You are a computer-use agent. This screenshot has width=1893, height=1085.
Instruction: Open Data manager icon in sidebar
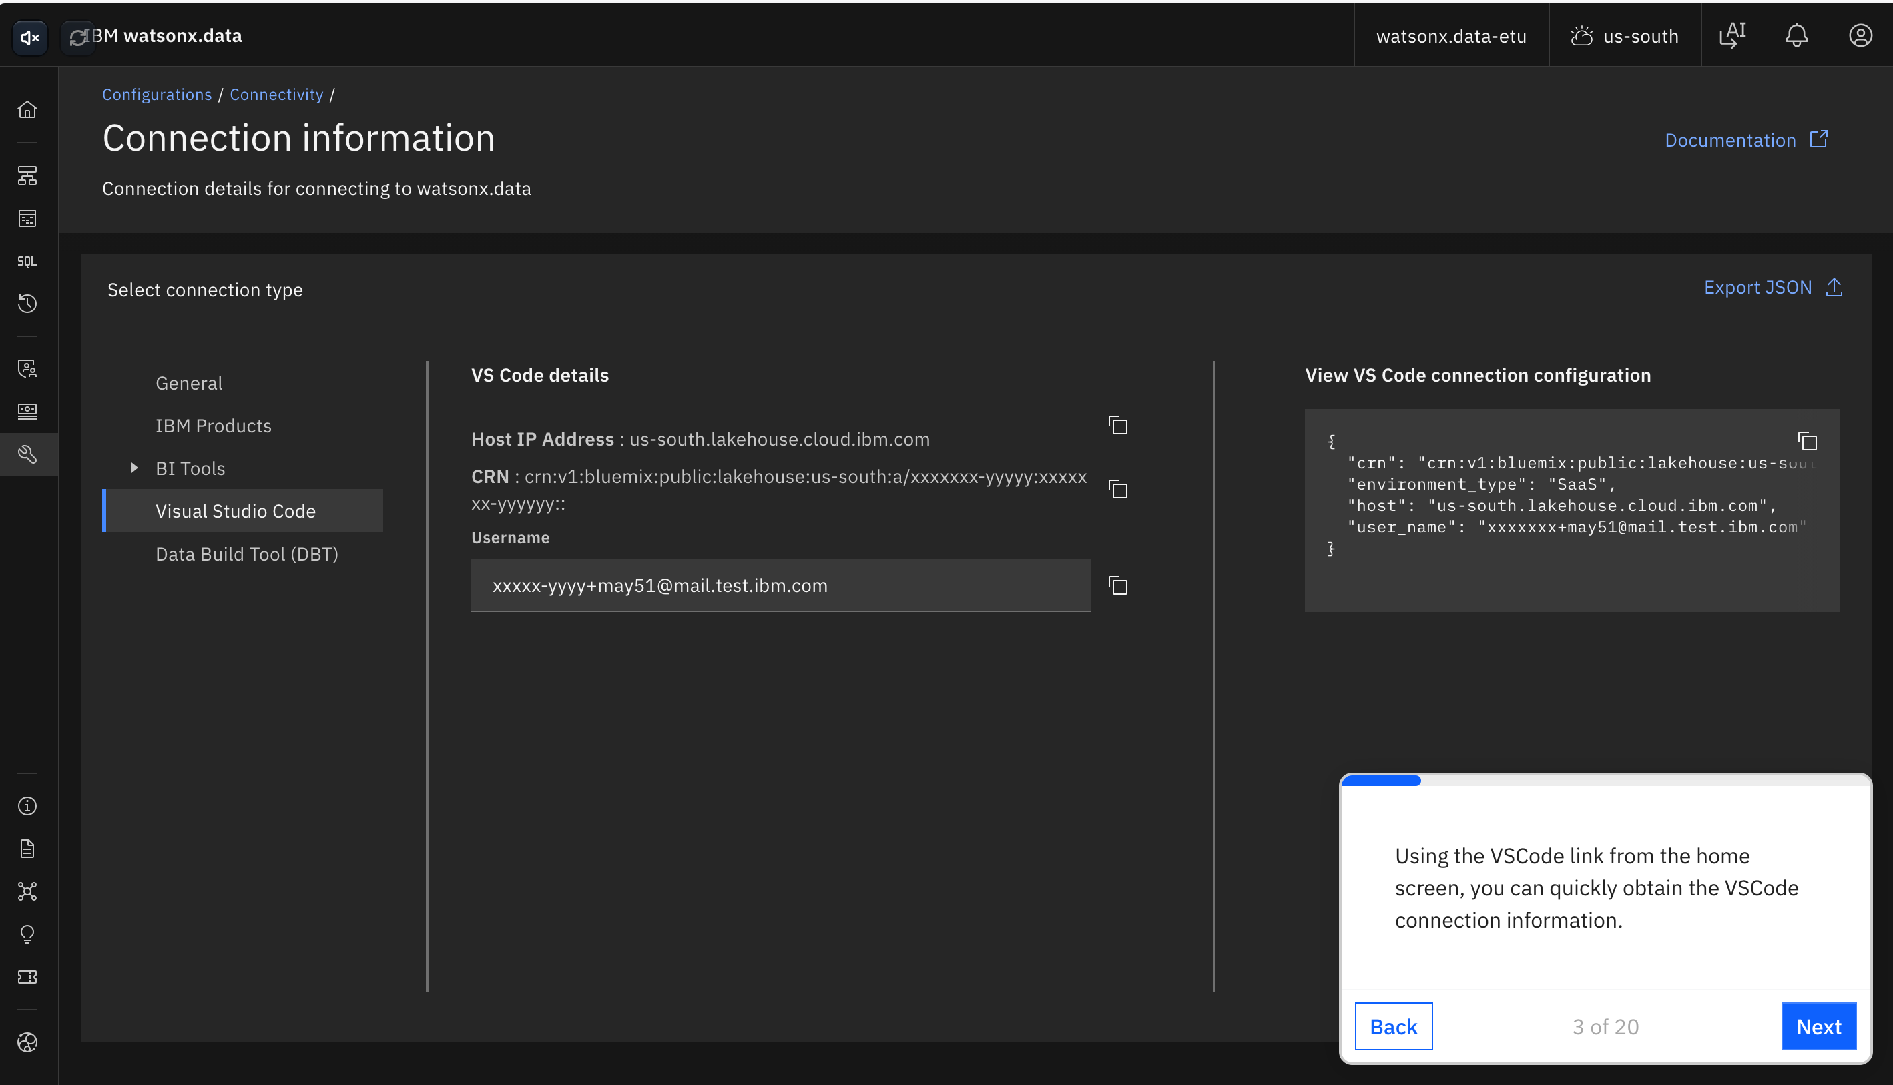pos(27,218)
